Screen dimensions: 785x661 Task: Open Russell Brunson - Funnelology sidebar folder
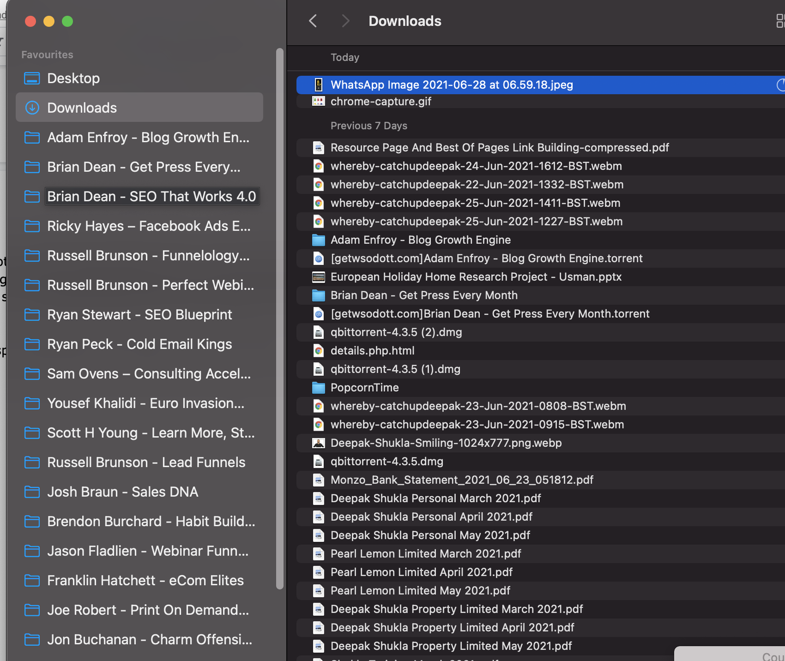click(x=139, y=255)
